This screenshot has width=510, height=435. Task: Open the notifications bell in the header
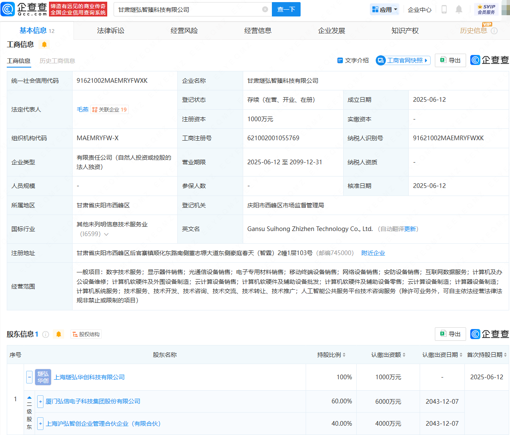click(459, 9)
